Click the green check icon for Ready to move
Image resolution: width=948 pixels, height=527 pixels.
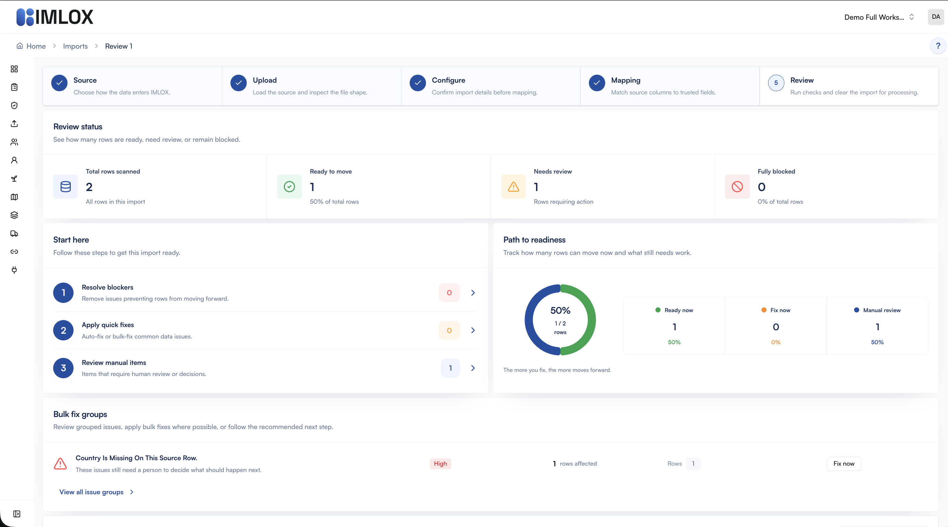(289, 187)
